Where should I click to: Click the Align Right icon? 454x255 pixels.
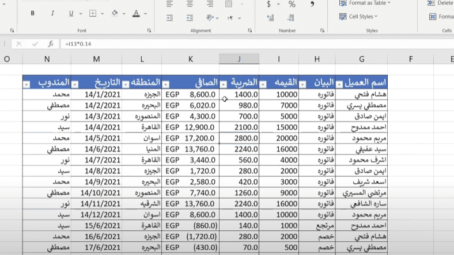pos(210,4)
